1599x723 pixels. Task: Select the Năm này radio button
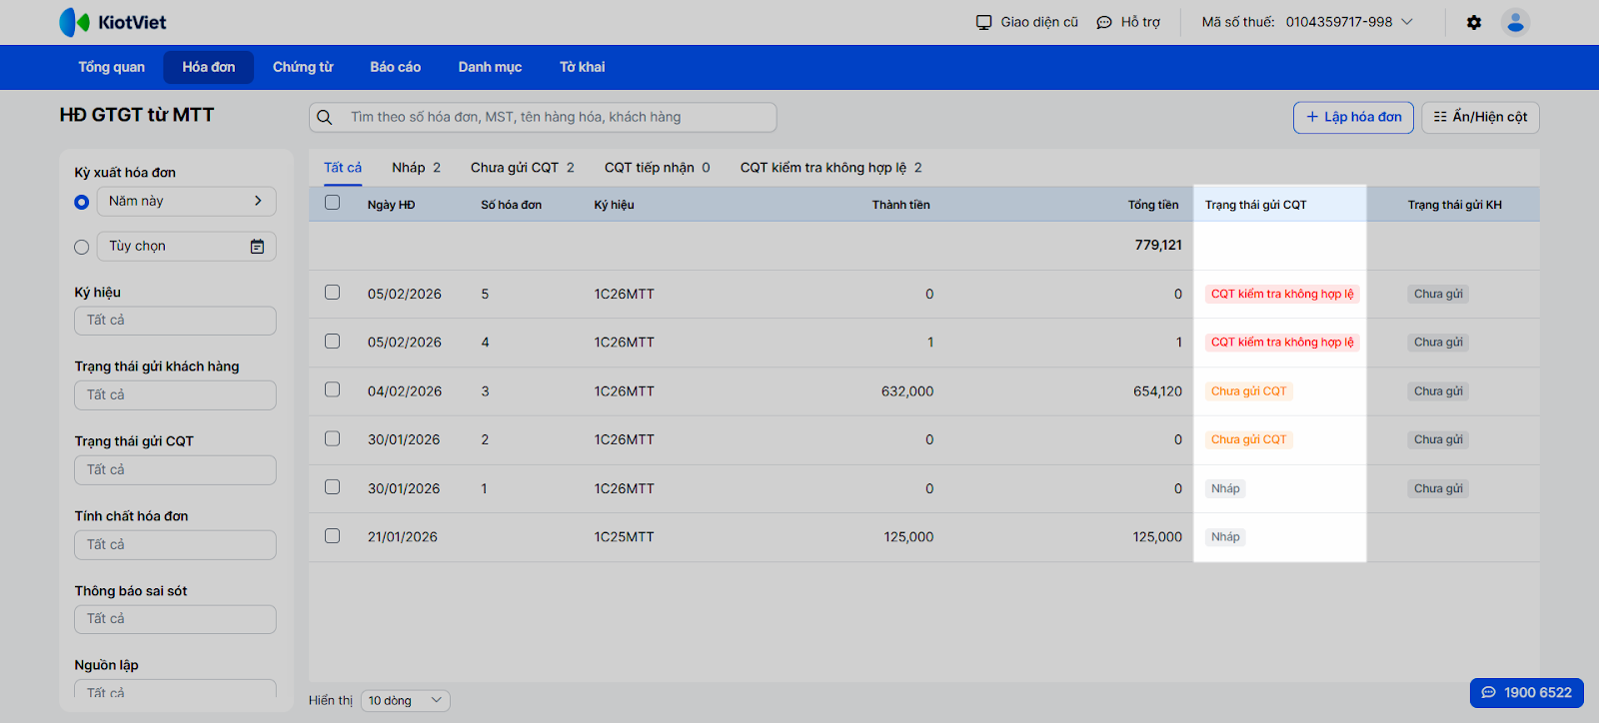(82, 203)
